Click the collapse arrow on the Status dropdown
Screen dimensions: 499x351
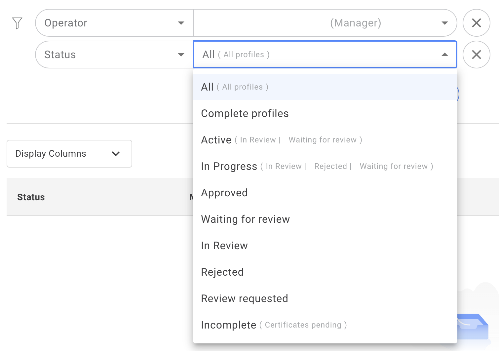pyautogui.click(x=444, y=54)
